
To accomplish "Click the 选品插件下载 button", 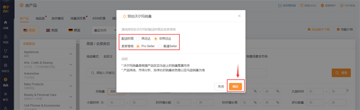I will pos(319,29).
